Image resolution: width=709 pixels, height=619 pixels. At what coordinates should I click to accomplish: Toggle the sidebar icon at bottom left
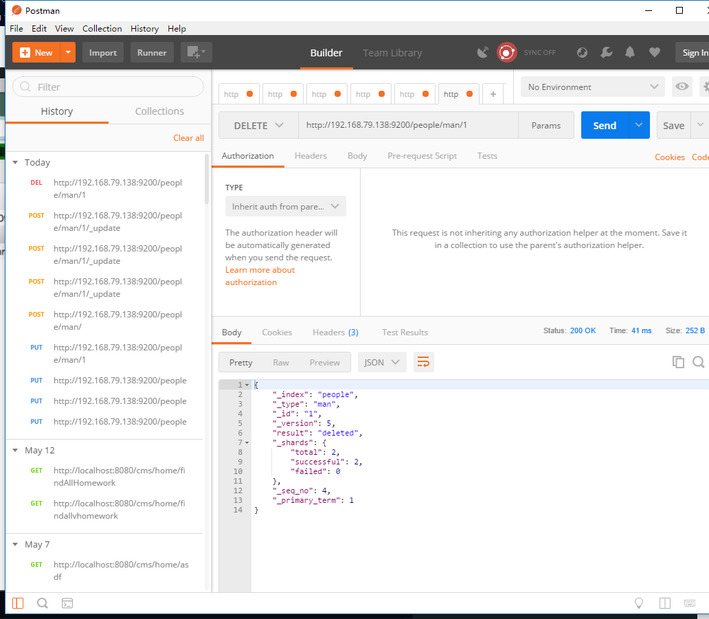click(x=18, y=603)
